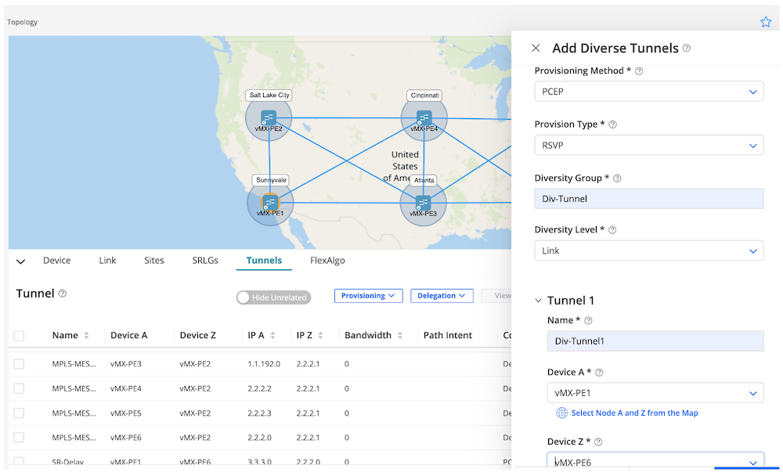Click the Diversity Group text field
Viewport: 783px width, 472px height.
pyautogui.click(x=648, y=199)
